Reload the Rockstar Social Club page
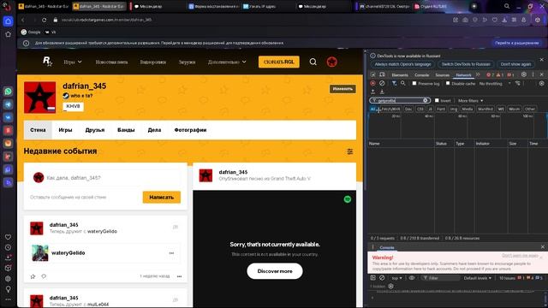This screenshot has width=548, height=308. pos(44,20)
